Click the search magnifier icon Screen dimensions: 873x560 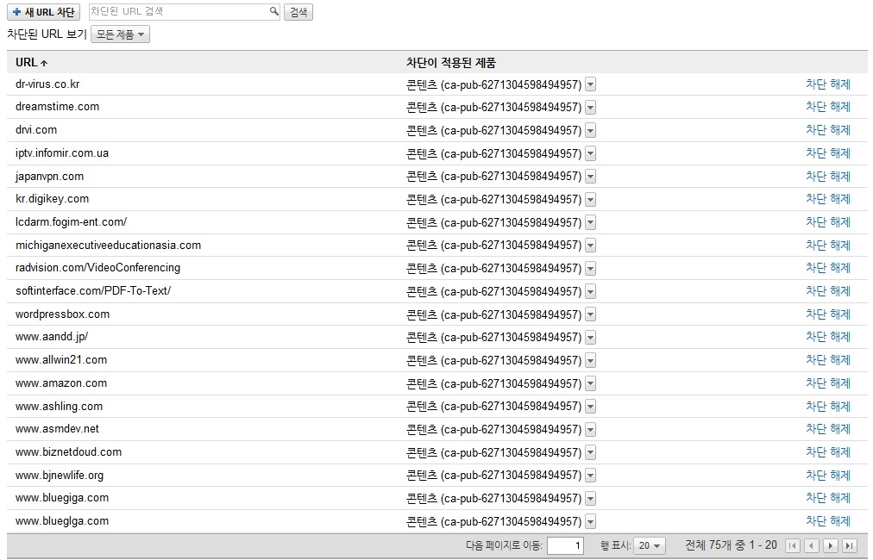[274, 12]
